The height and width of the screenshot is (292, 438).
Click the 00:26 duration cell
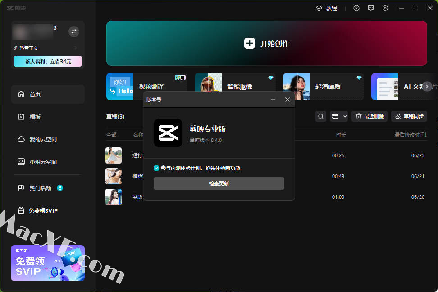tap(338, 155)
